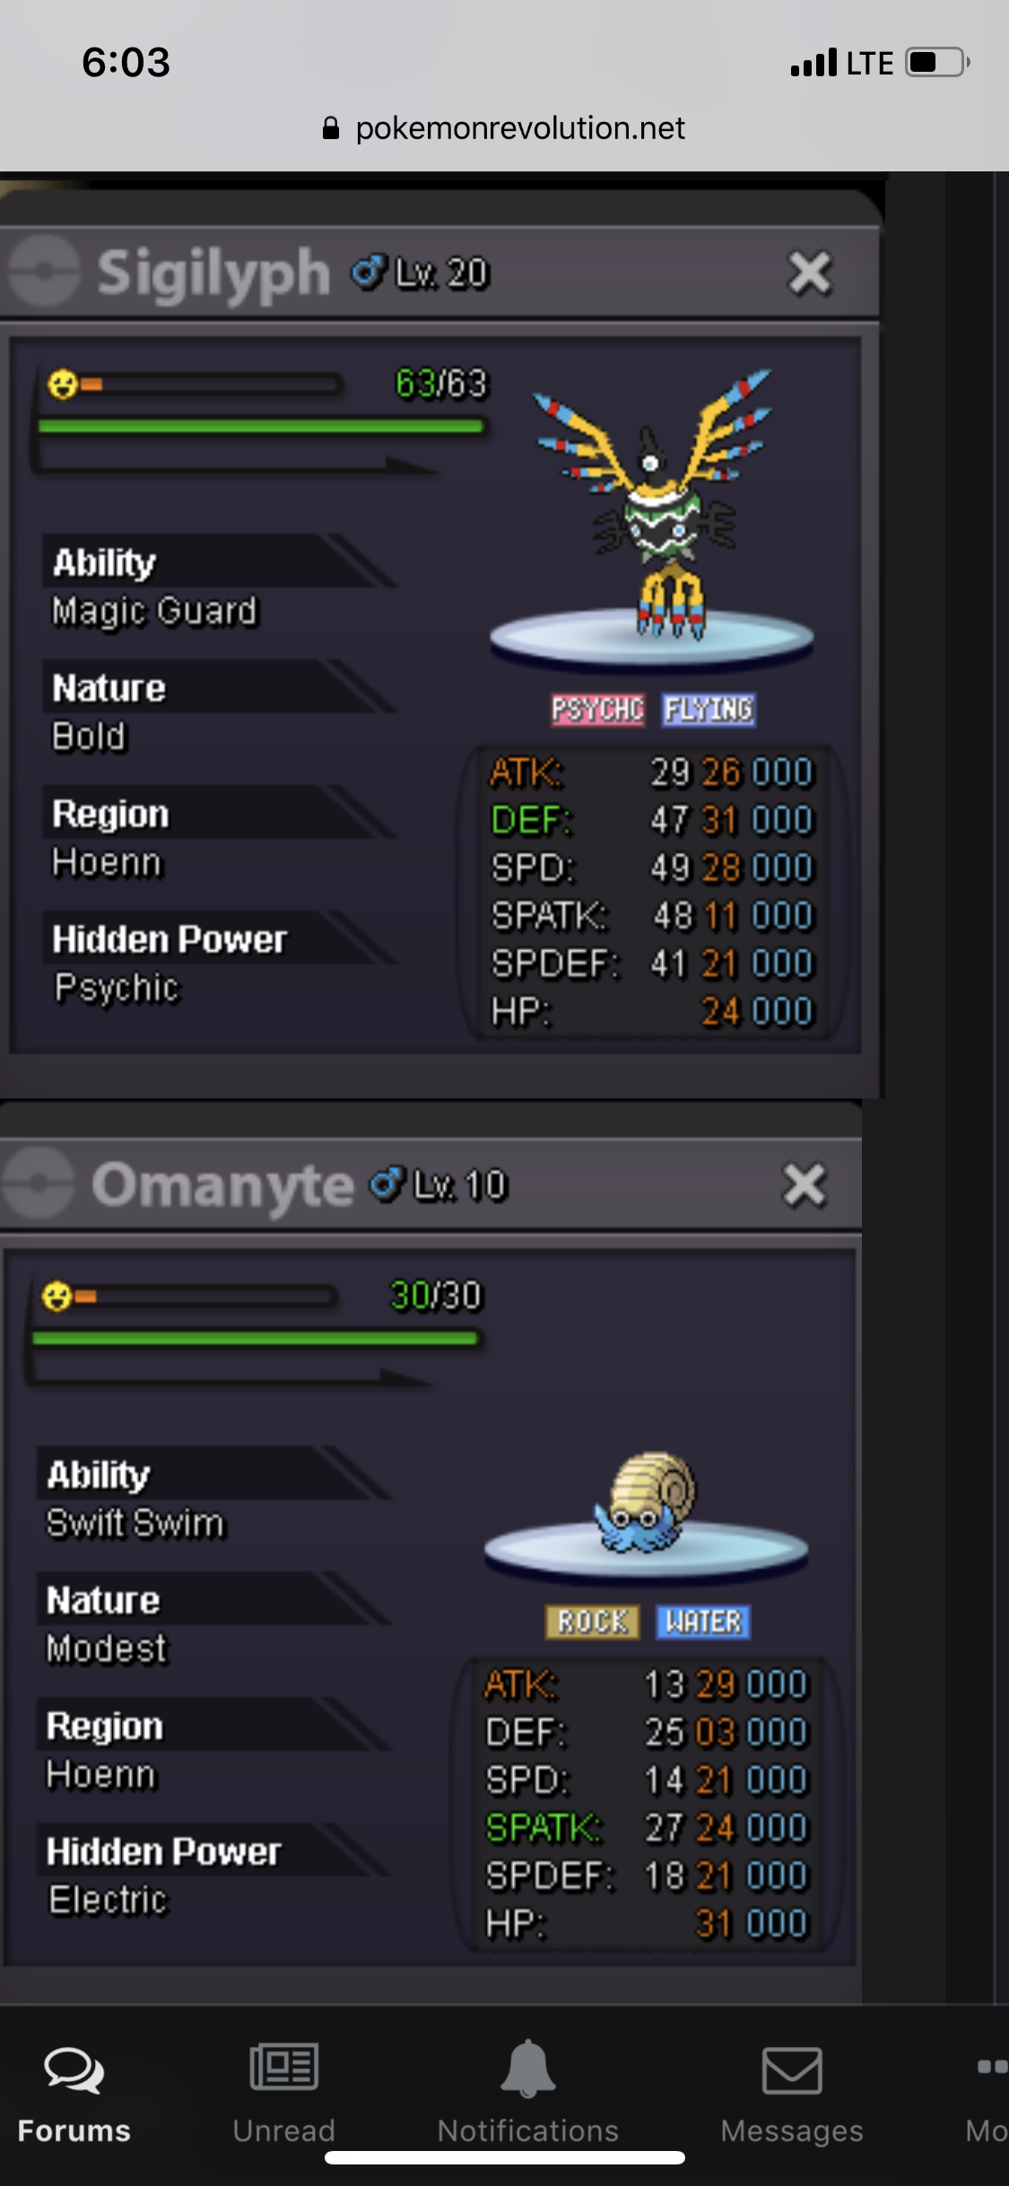Tap the pokemonrevolution.net address bar
1009x2186 pixels.
pyautogui.click(x=504, y=128)
